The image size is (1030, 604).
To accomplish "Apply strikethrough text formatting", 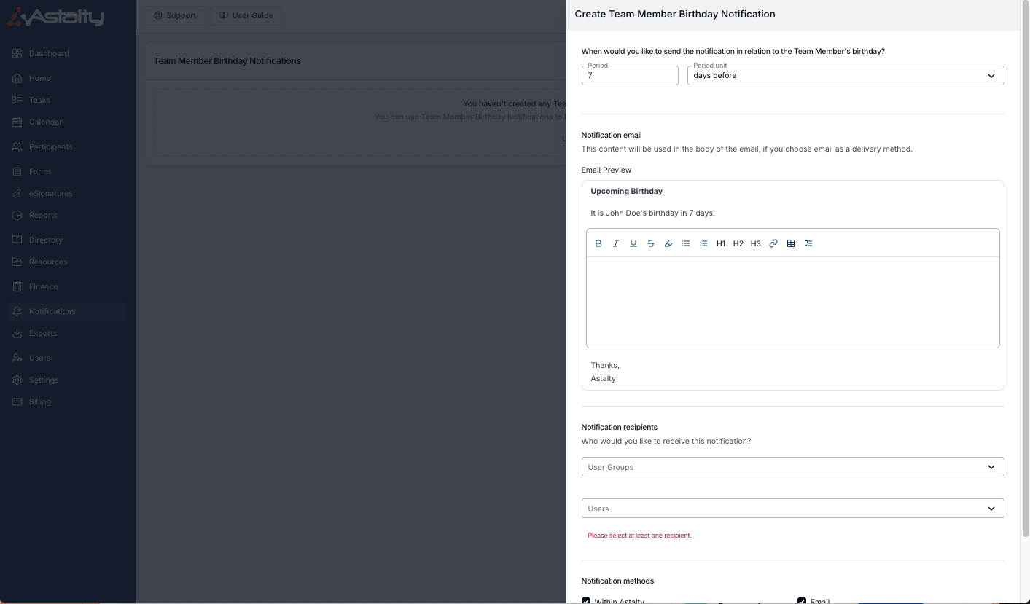I will click(651, 243).
